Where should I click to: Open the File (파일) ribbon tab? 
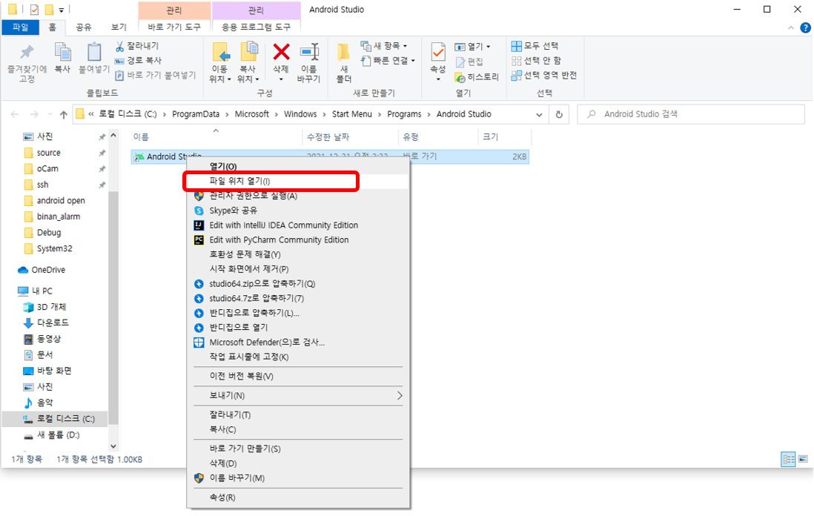tap(20, 27)
